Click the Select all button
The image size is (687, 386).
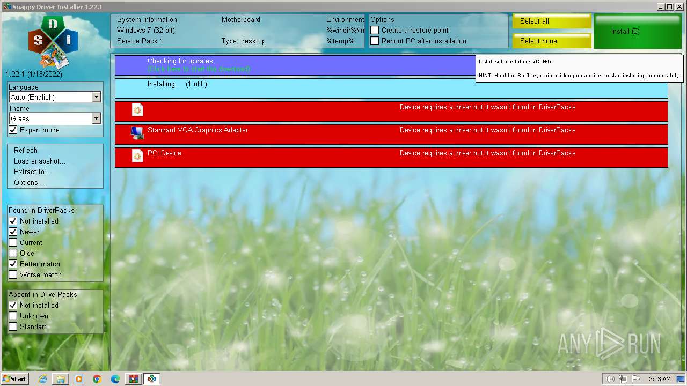click(552, 21)
